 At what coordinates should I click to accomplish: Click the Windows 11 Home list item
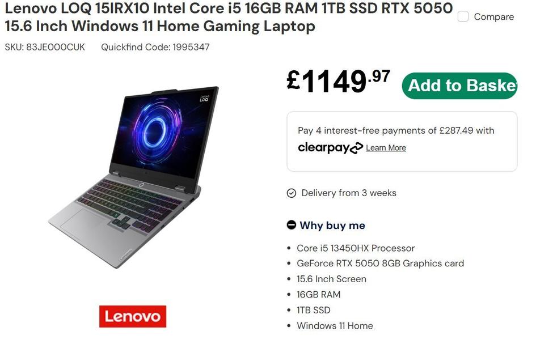(335, 326)
